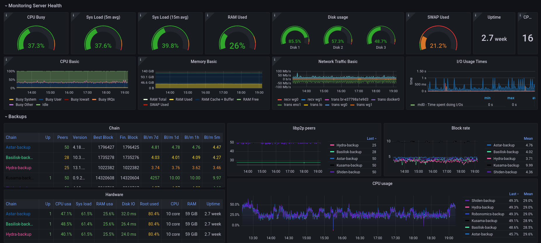
Task: Open Hydra-backup link in the Hardware table
Action: [x=19, y=234]
